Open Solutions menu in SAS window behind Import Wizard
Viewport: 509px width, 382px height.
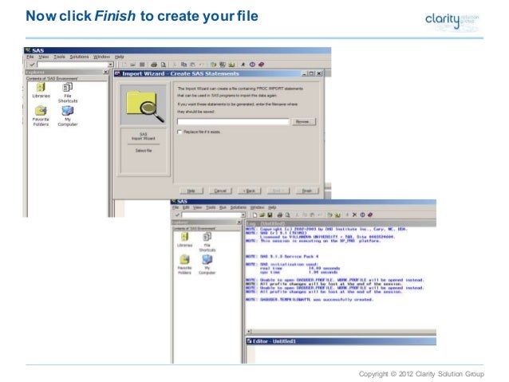point(79,57)
